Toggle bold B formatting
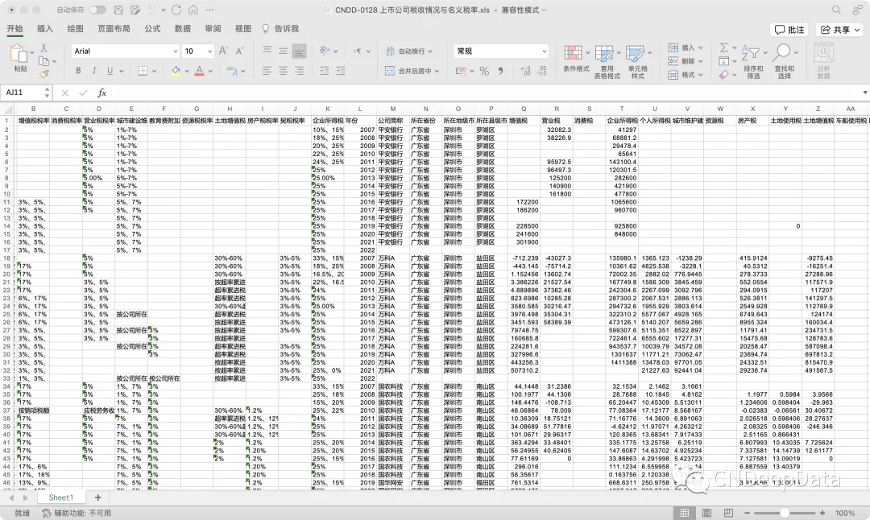This screenshot has height=520, width=870. click(x=78, y=70)
